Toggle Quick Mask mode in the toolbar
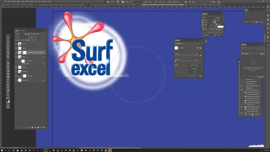The height and width of the screenshot is (152, 270). point(8,104)
